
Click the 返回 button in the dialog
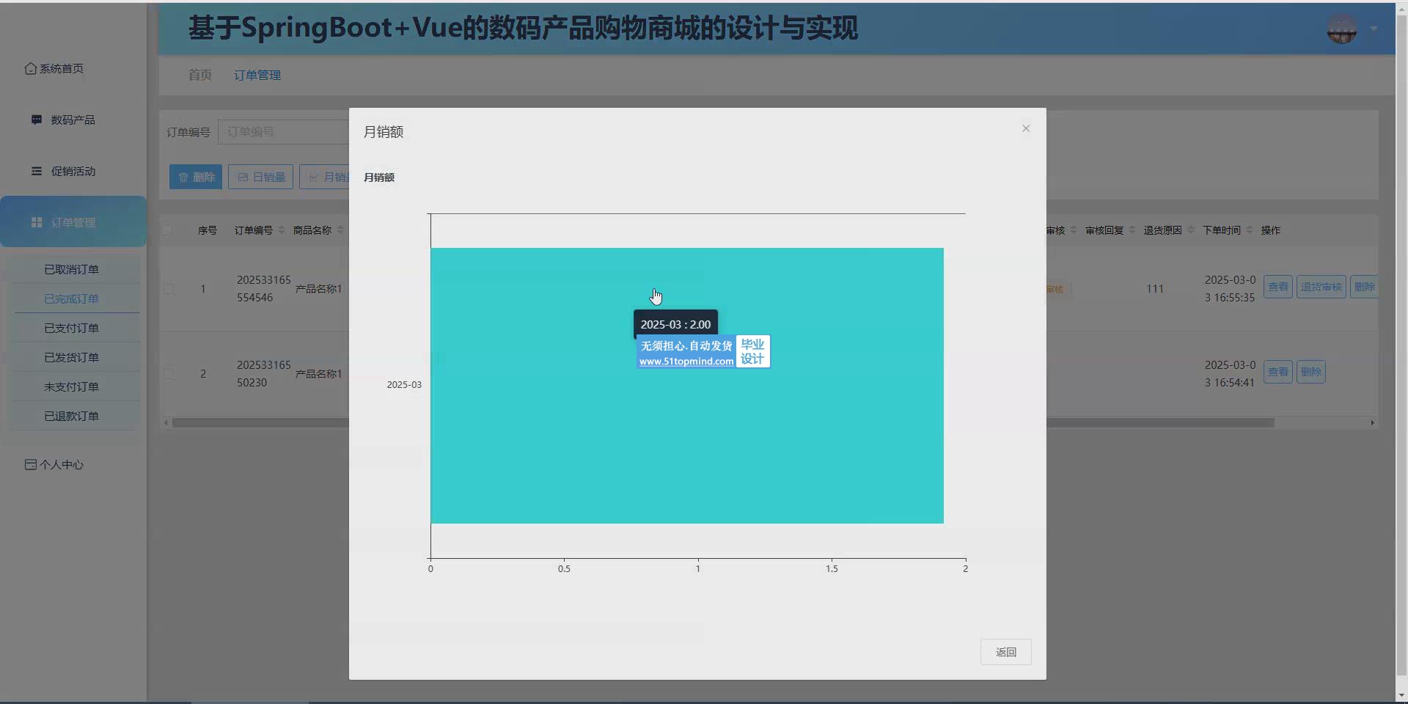tap(1005, 652)
